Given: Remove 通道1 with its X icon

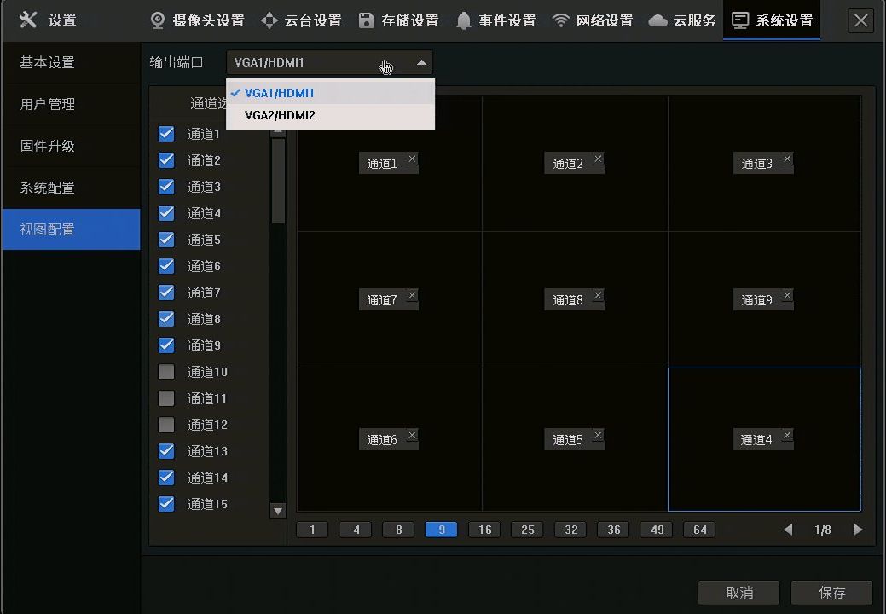Looking at the screenshot, I should [x=412, y=159].
